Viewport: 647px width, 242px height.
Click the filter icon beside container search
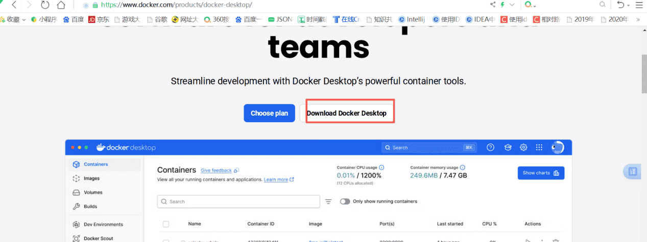328,202
